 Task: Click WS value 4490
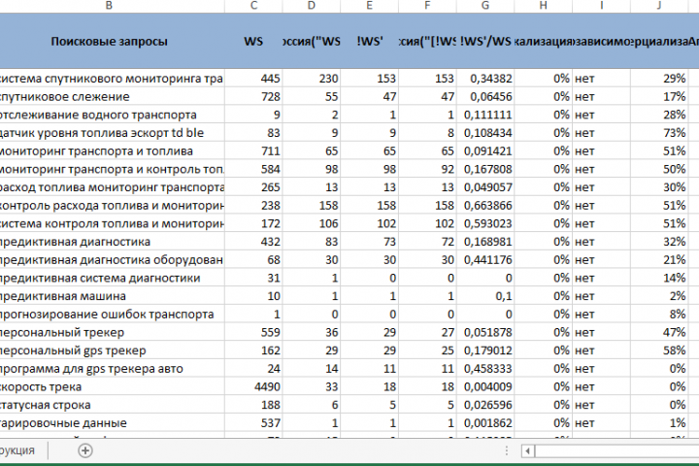(253, 386)
